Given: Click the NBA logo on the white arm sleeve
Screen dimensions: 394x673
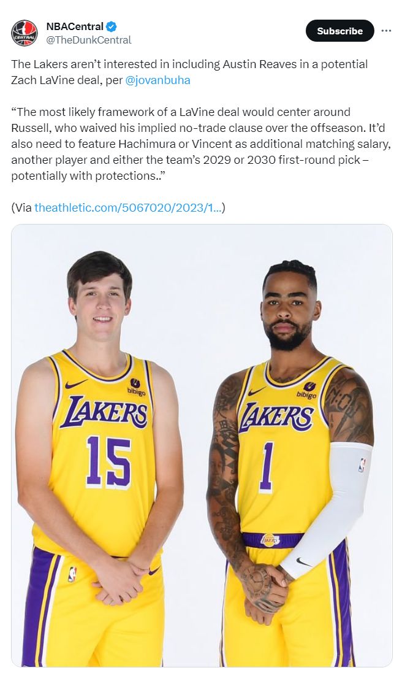Looking at the screenshot, I should (362, 465).
